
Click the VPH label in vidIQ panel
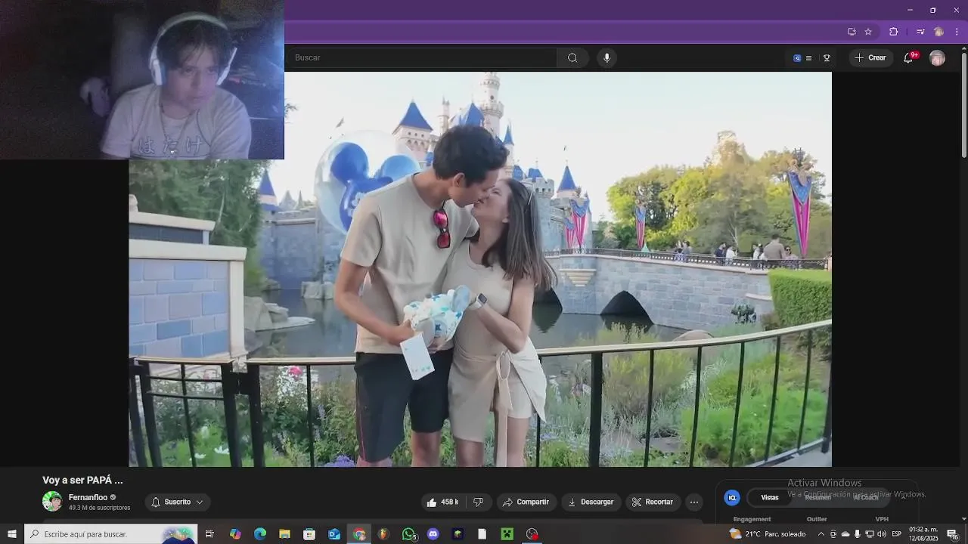[882, 519]
